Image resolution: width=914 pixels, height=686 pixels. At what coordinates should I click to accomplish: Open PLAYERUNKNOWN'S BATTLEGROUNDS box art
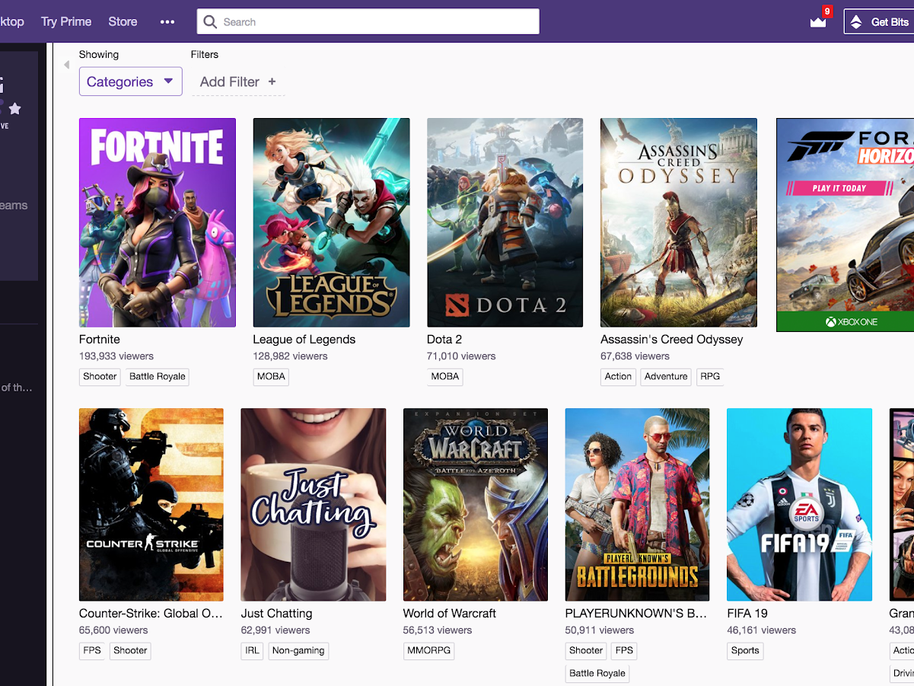(637, 505)
